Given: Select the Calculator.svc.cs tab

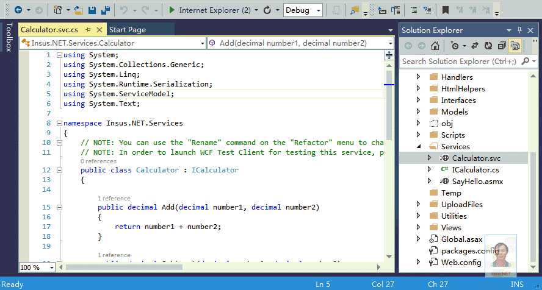Looking at the screenshot, I should [x=49, y=30].
